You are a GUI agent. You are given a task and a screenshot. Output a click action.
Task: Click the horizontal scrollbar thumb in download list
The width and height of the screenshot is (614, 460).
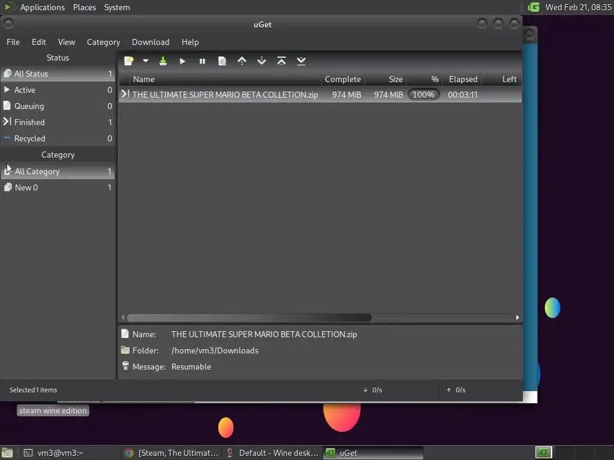point(249,317)
